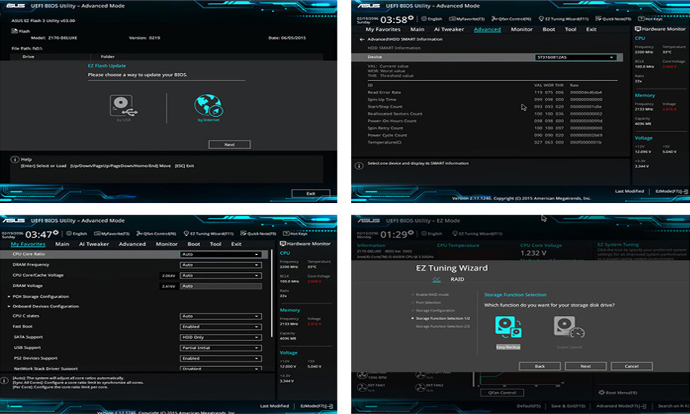690x414 pixels.
Task: Click the English globe on EZ Mode screen
Action: coord(425,234)
